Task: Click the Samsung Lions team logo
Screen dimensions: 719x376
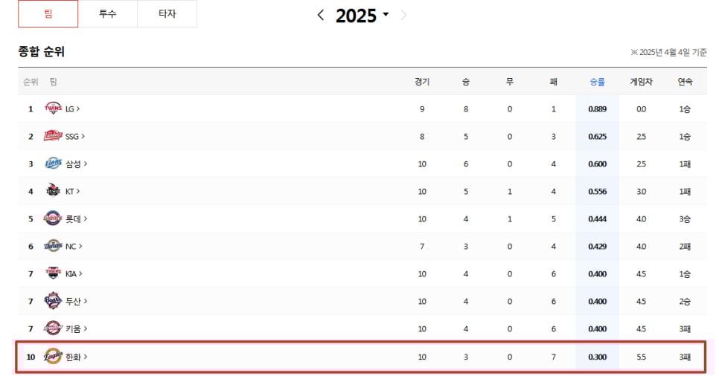Action: 54,163
